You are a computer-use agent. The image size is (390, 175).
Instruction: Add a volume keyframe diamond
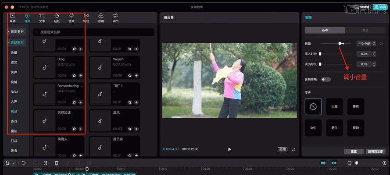(x=381, y=44)
